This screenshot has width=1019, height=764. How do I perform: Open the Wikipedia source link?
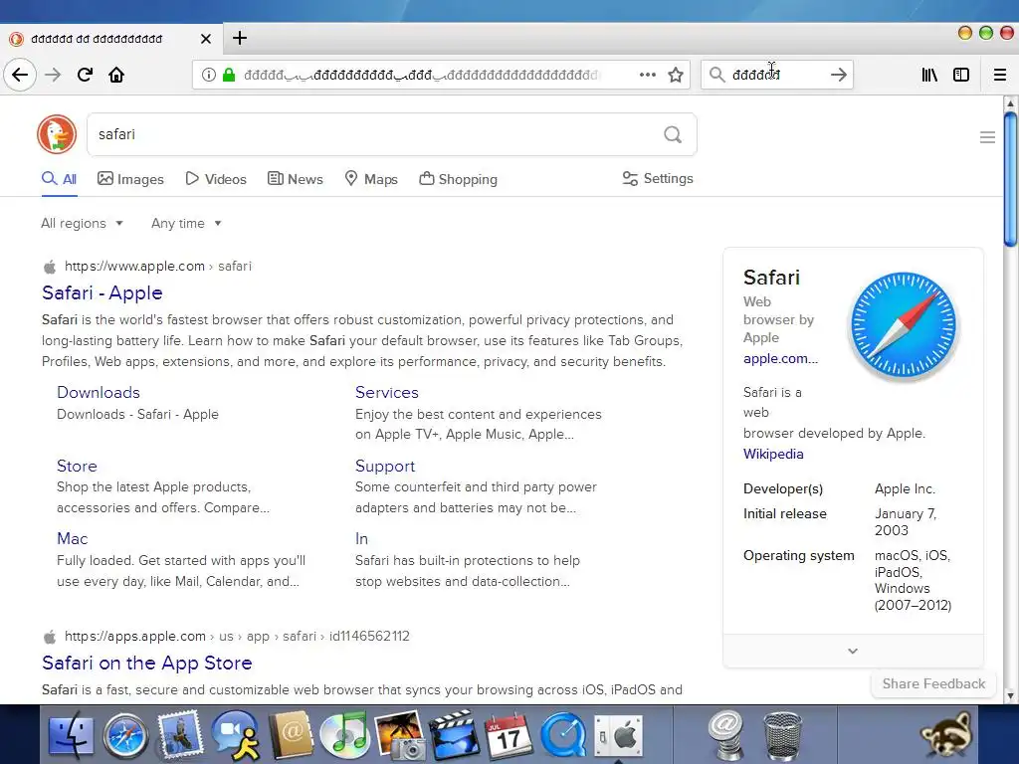(773, 454)
